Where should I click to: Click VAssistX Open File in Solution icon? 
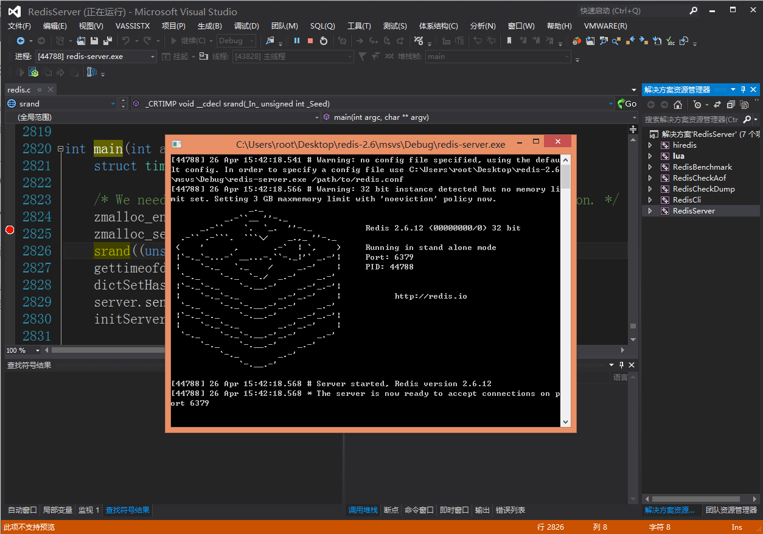coord(590,41)
